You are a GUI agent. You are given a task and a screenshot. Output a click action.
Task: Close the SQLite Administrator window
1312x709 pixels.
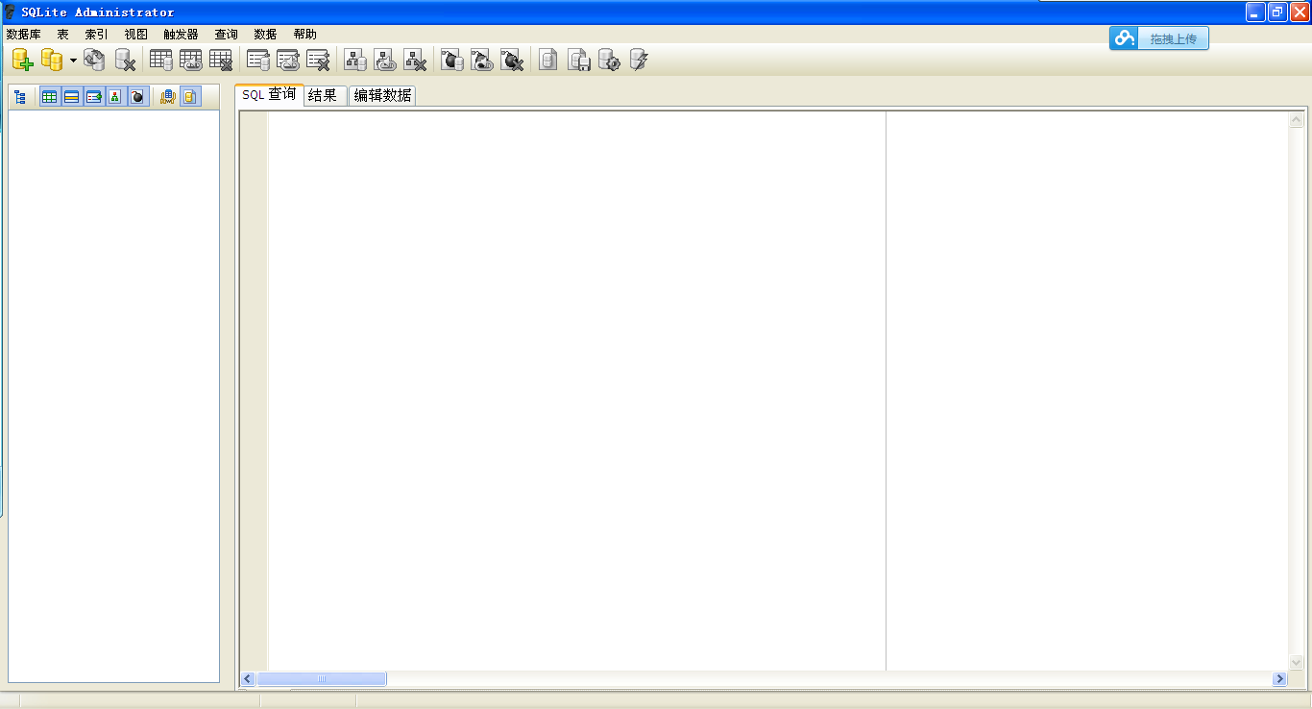tap(1300, 12)
